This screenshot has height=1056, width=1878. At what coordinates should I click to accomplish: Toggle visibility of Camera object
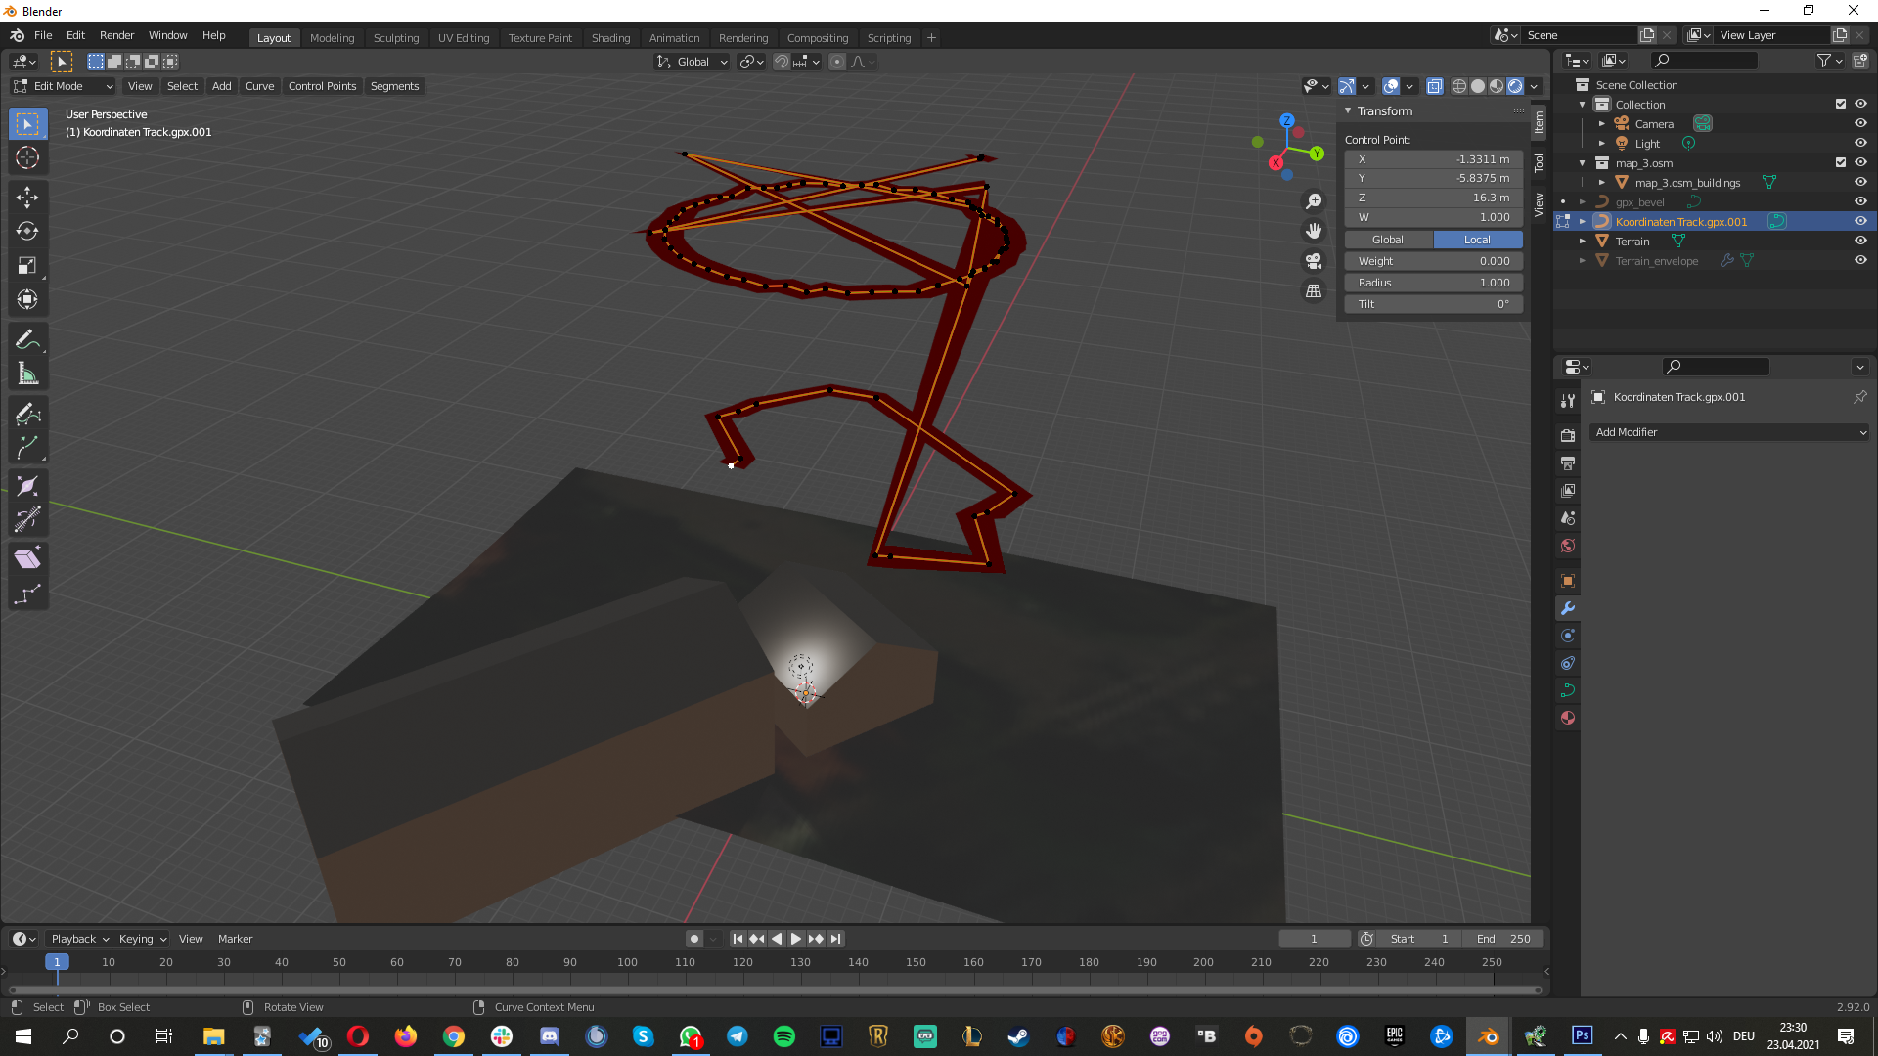[1860, 123]
